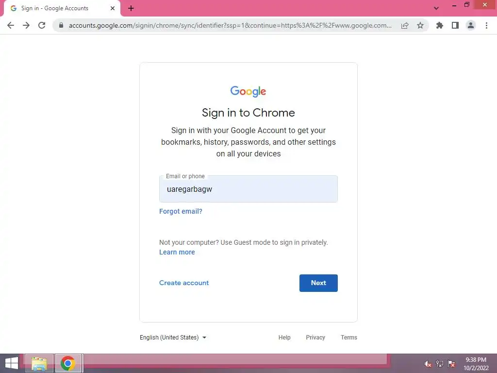Reload the current page
The image size is (497, 373).
[x=42, y=25]
